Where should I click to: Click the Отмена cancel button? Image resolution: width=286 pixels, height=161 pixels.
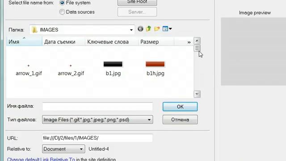180,119
